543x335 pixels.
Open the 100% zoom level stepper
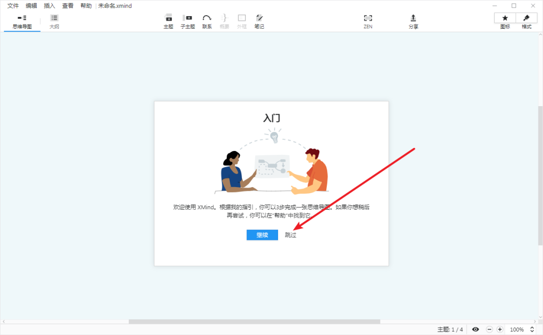pos(532,329)
